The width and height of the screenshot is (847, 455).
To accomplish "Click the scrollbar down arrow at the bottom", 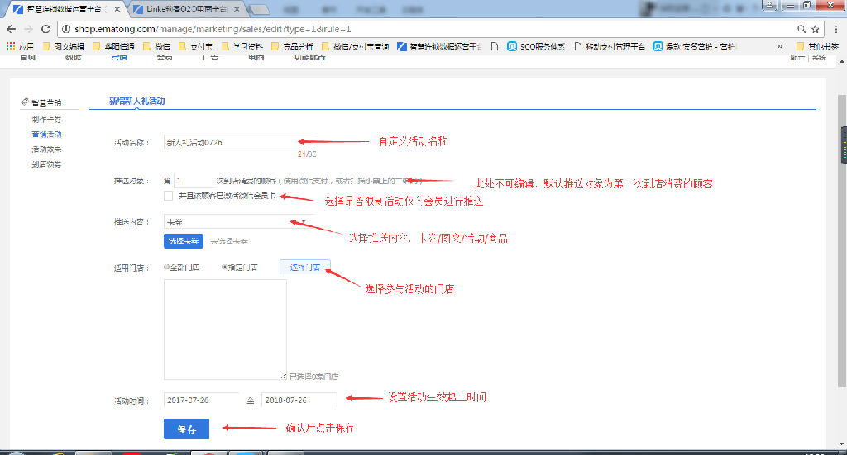I will 842,444.
